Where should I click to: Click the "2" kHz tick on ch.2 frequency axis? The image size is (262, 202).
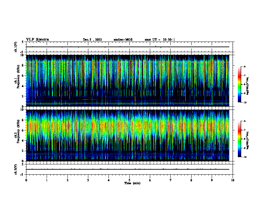coord(23,151)
